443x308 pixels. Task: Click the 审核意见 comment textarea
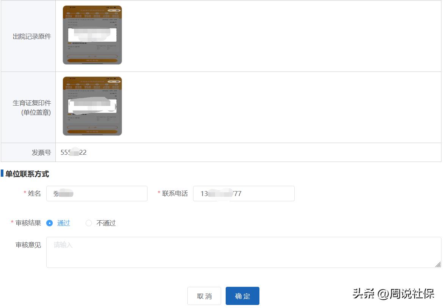pyautogui.click(x=243, y=252)
